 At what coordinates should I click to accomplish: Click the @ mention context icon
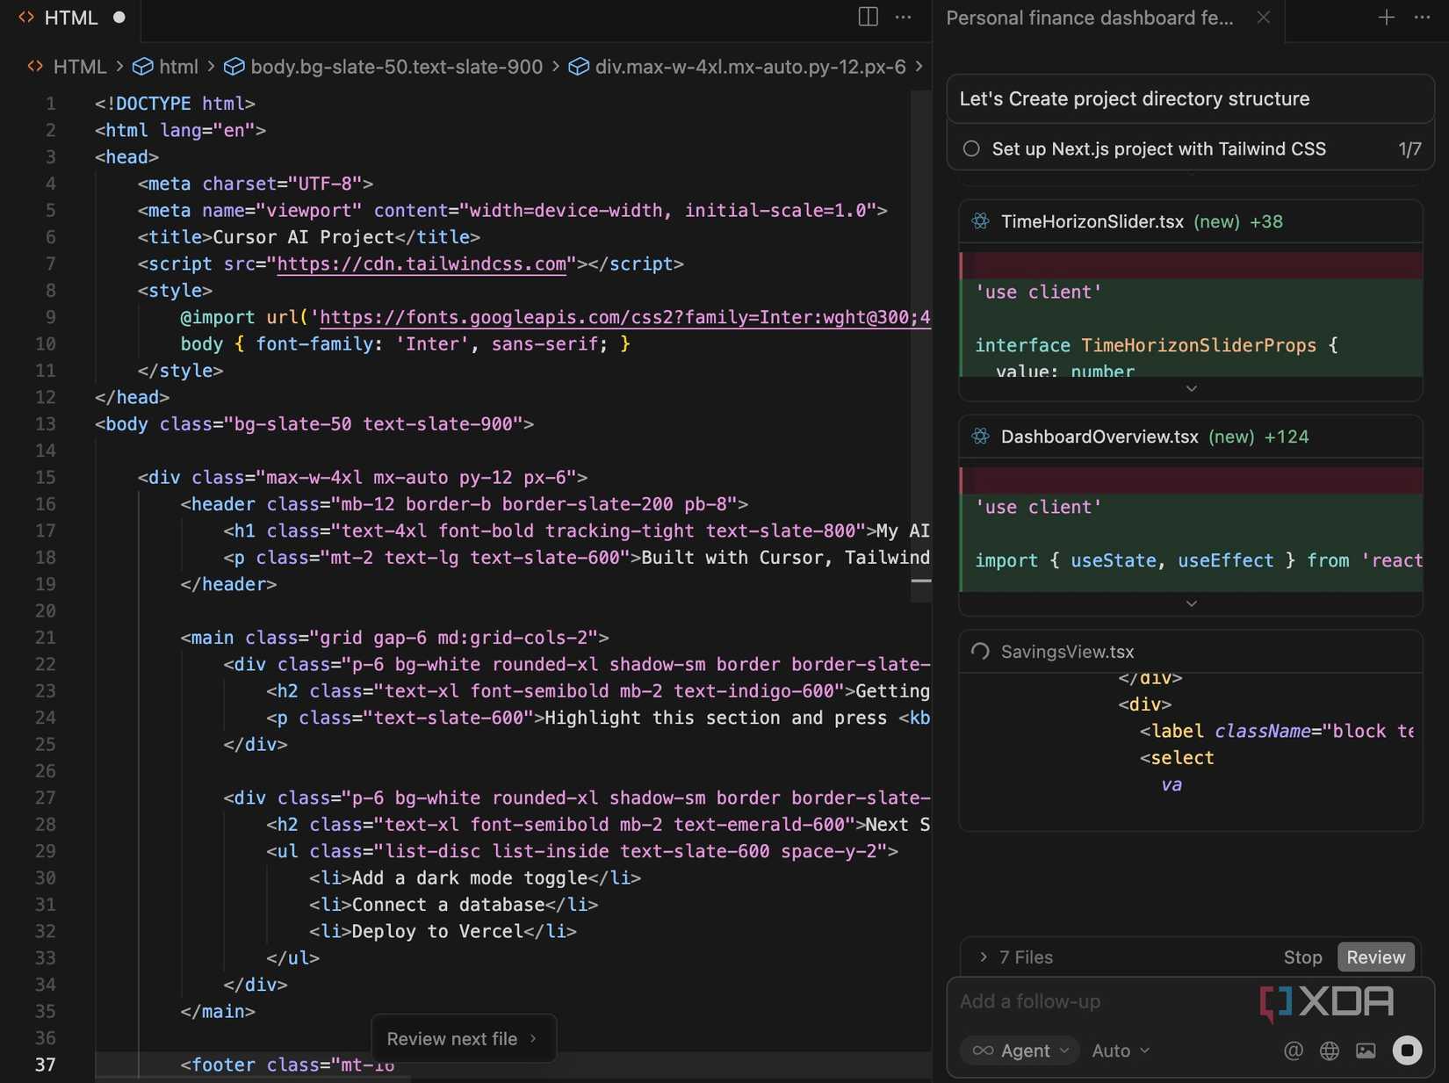click(1293, 1051)
